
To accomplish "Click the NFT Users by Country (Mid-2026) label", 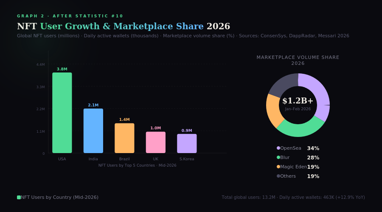I will click(60, 198).
